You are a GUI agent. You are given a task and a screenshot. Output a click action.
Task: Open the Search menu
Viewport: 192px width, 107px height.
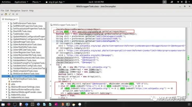pyautogui.click(x=25, y=11)
